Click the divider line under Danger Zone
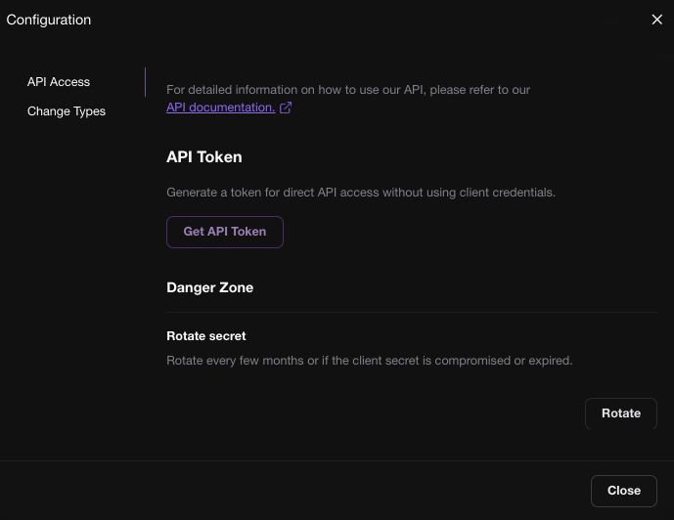This screenshot has width=674, height=520. tap(411, 312)
